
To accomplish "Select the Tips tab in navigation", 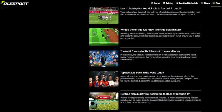I will coord(218,3).
